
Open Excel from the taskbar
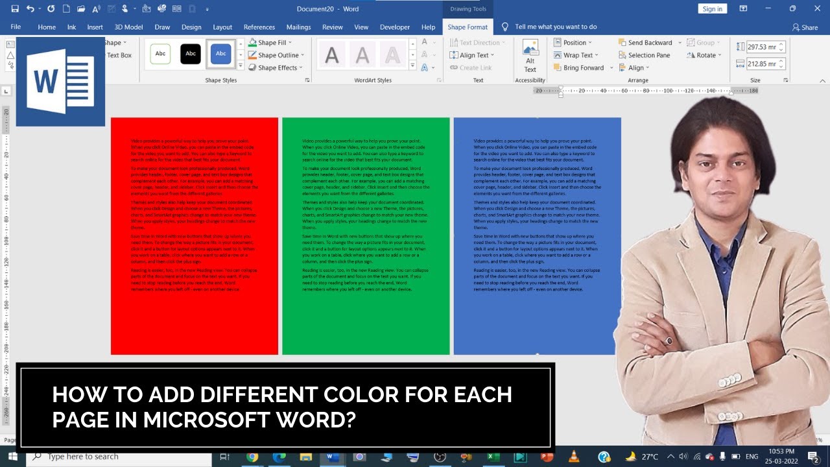tap(493, 457)
